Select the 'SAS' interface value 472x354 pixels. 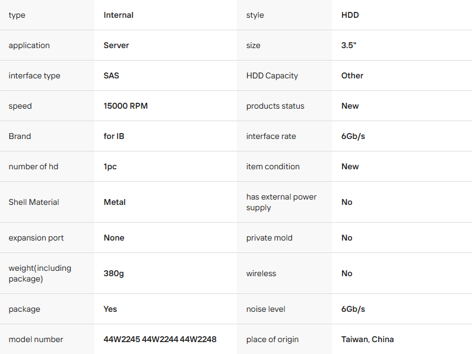click(x=111, y=75)
